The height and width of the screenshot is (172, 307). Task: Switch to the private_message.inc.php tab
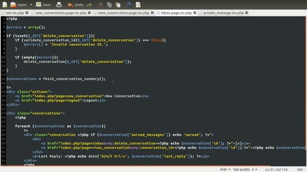[224, 13]
